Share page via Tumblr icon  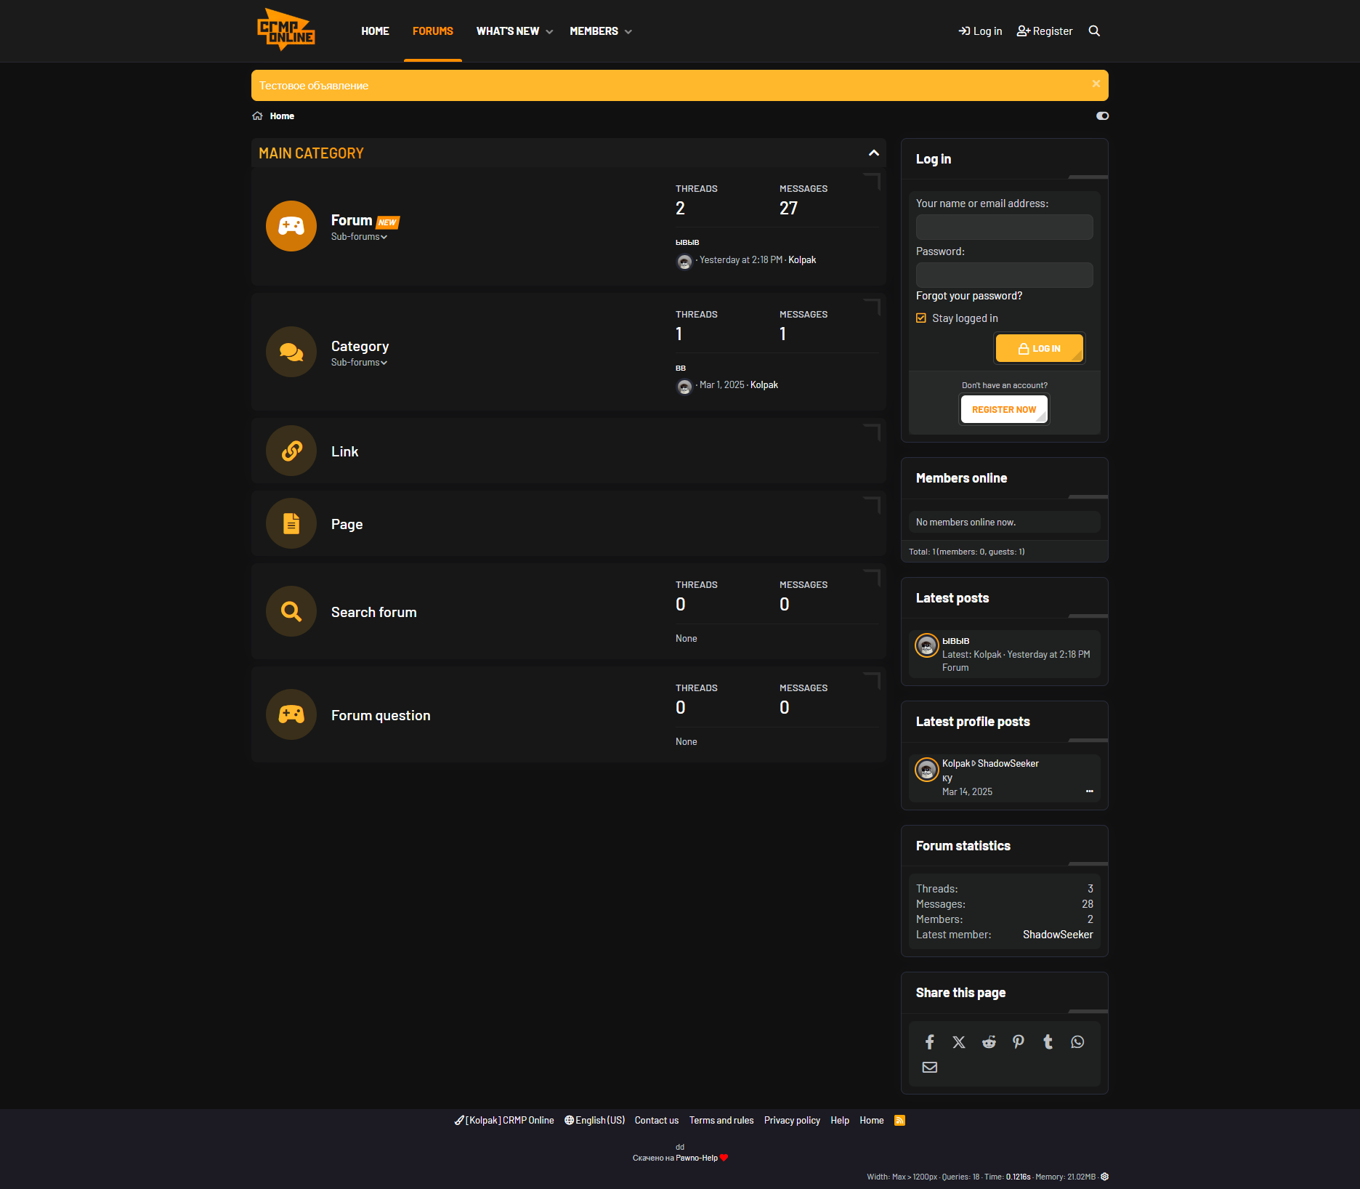point(1048,1042)
